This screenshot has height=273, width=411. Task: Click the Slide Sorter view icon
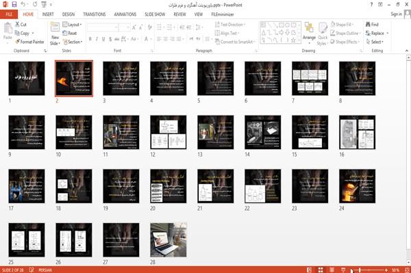321,270
